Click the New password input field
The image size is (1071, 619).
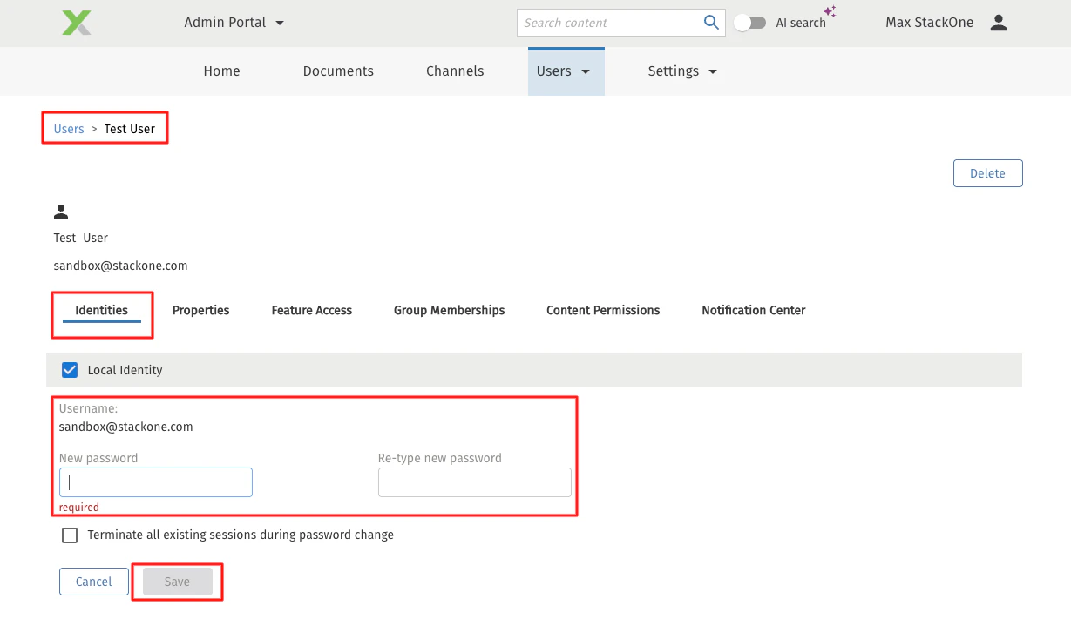[x=155, y=481]
